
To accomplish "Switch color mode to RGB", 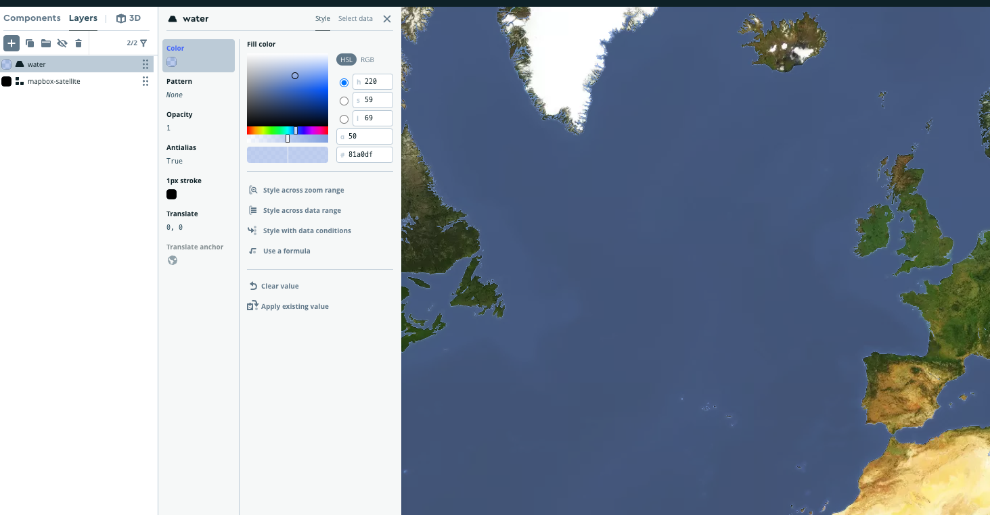I will (367, 59).
